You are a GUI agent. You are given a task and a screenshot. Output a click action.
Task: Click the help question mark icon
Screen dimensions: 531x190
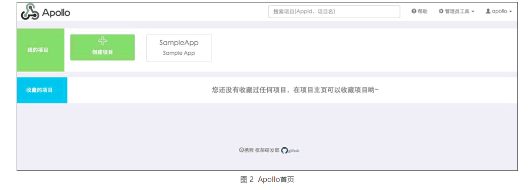[414, 11]
